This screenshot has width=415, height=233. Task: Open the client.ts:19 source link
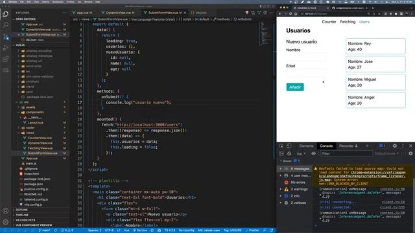[393, 202]
